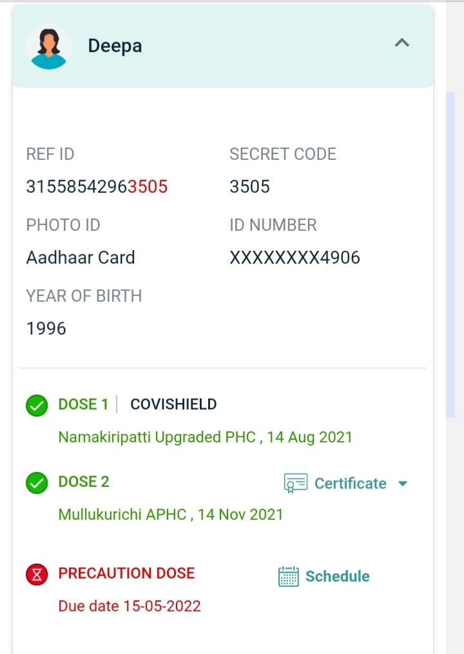Viewport: 464px width, 654px height.
Task: Click the Precaution Dose hourglass icon
Action: pyautogui.click(x=37, y=575)
